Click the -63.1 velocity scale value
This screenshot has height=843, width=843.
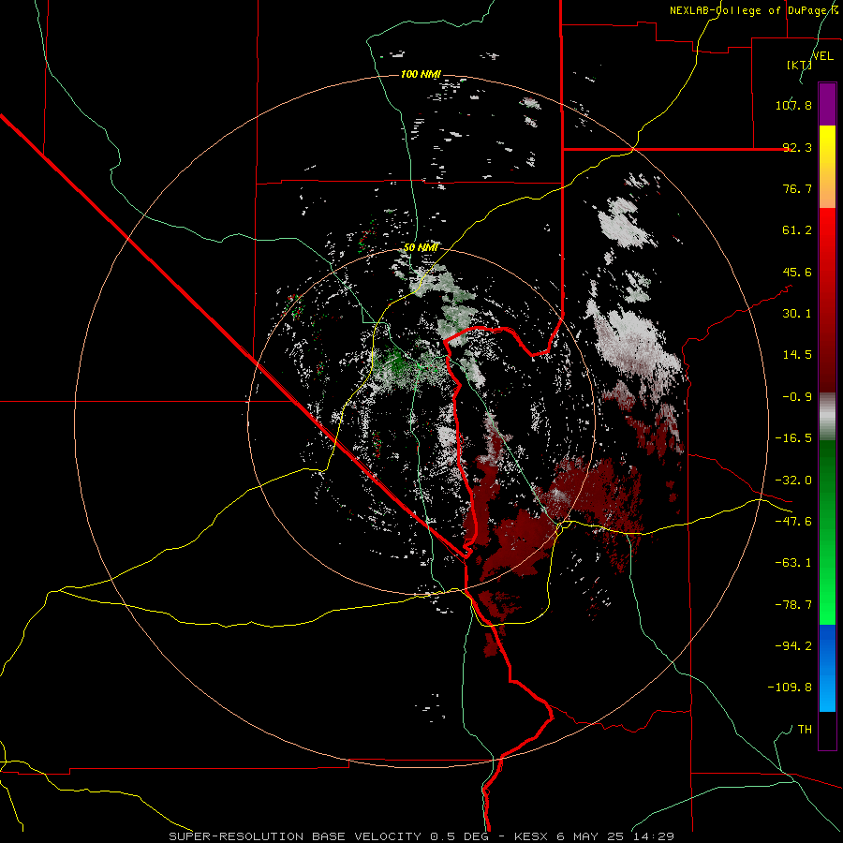pyautogui.click(x=793, y=563)
